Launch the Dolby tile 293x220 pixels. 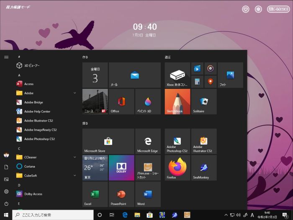point(121,168)
